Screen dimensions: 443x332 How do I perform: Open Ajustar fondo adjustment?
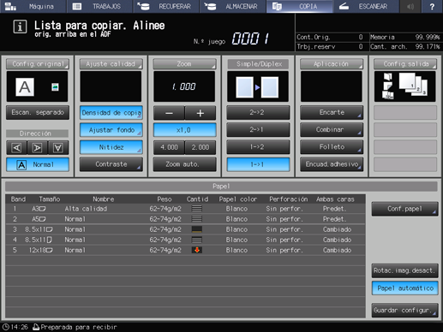pyautogui.click(x=111, y=130)
